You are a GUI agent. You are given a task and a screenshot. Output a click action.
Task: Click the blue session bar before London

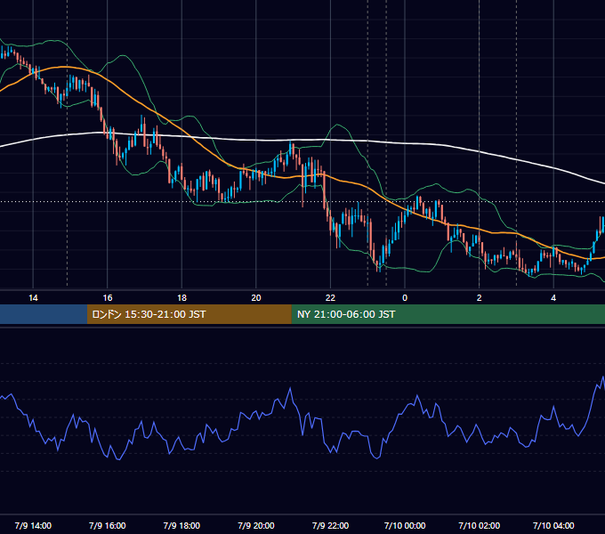44,314
